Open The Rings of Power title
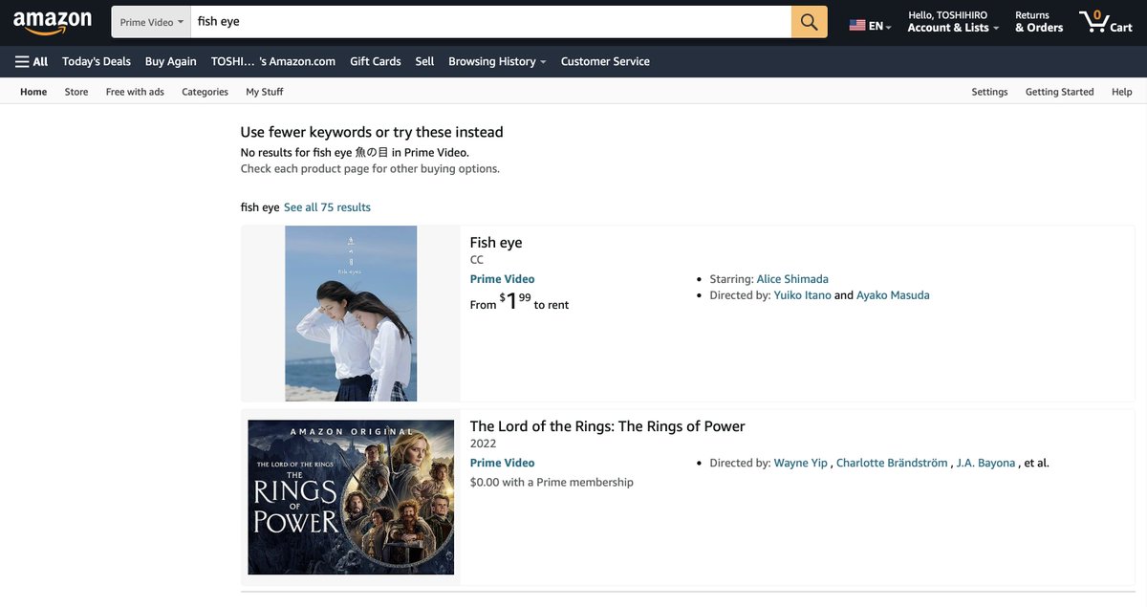Screen dimensions: 1147x607 coord(607,426)
